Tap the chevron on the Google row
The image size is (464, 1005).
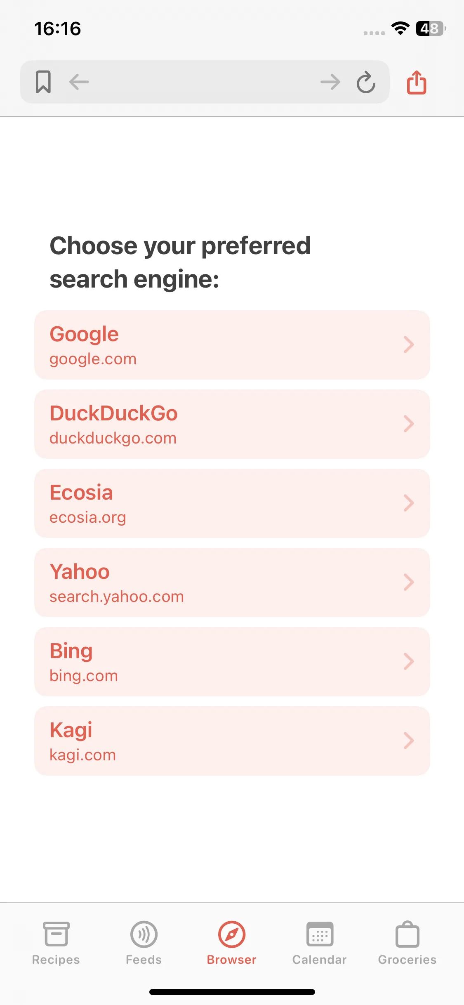(409, 344)
